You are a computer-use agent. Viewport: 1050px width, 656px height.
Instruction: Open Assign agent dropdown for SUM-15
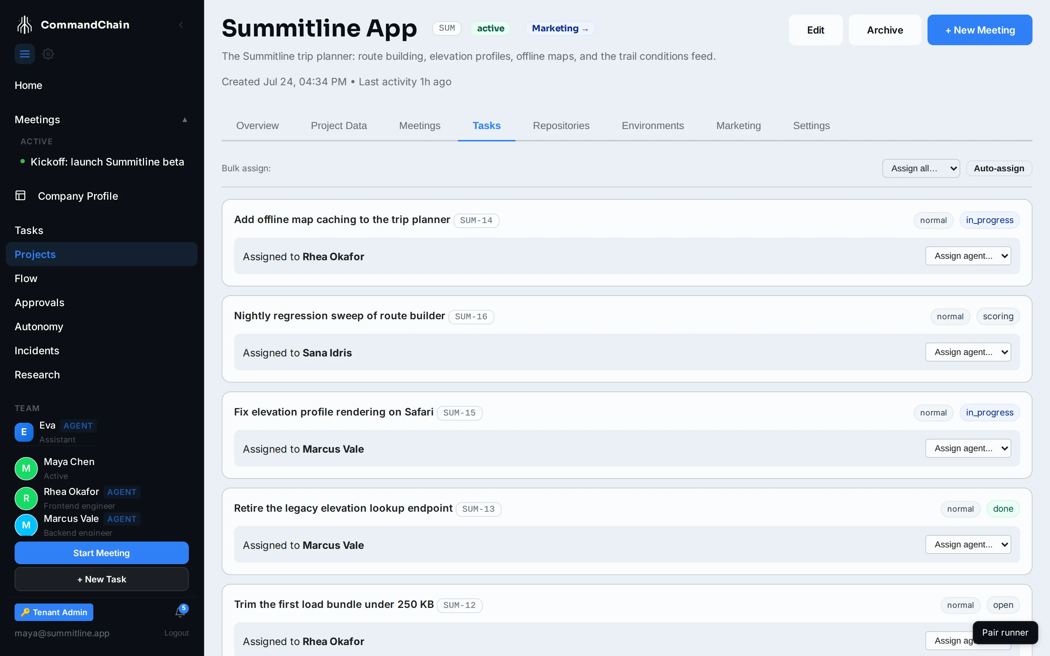968,448
